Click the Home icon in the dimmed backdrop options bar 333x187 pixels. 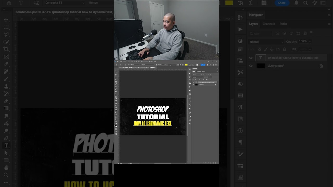[x=9, y=3]
